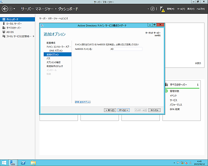This screenshot has height=166, width=208.
Task: Open the 表示(V) menu
Action: pos(190,9)
